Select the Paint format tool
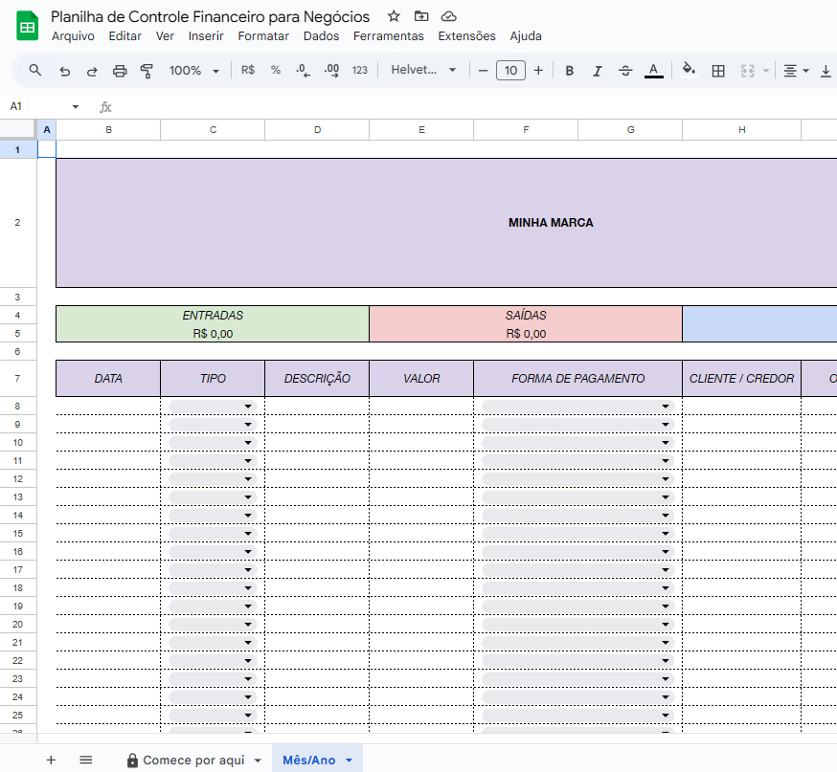837x772 pixels. coord(146,70)
